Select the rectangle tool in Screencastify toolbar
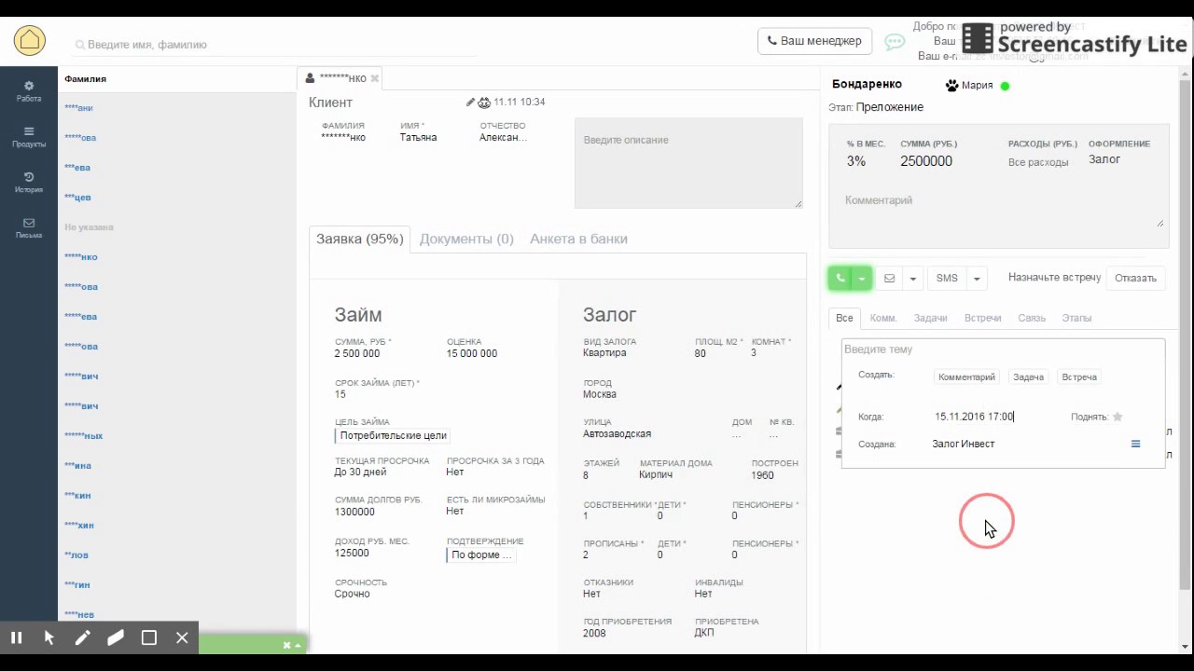The width and height of the screenshot is (1194, 671). click(149, 637)
